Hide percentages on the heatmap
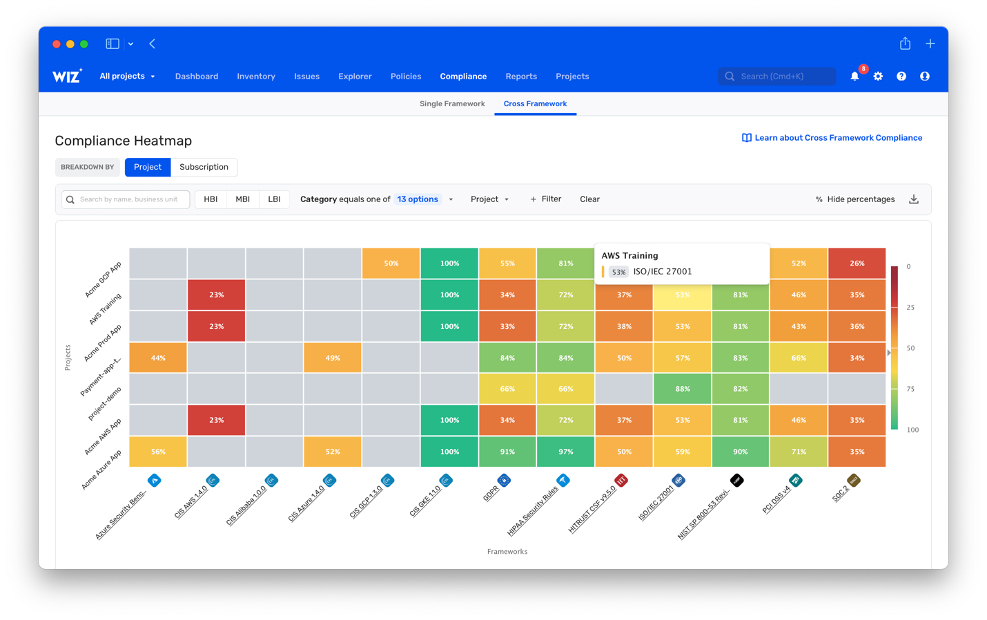This screenshot has width=987, height=620. (854, 199)
